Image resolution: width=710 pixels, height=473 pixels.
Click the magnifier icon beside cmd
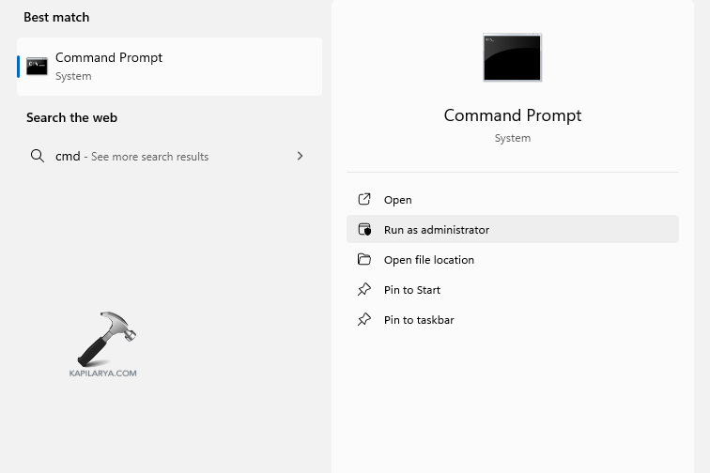38,156
